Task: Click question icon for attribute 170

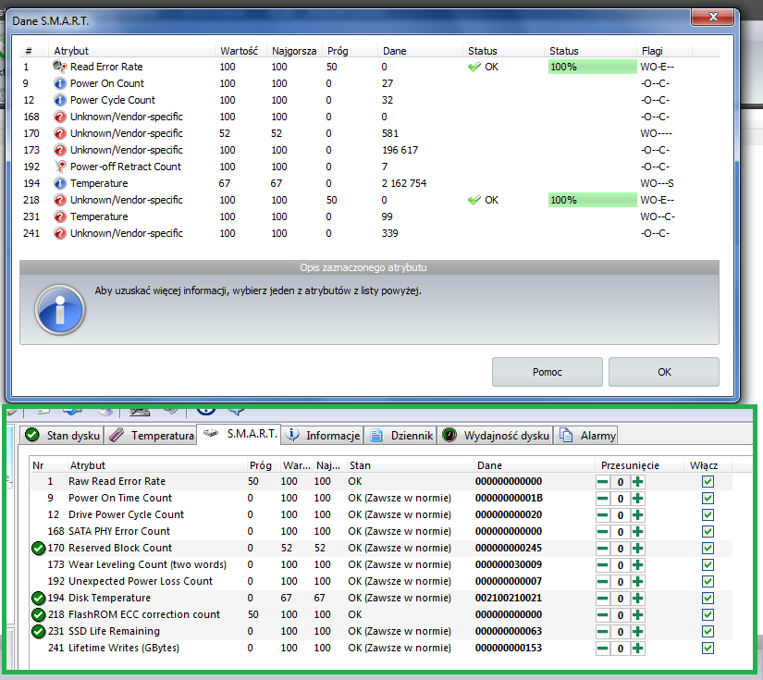Action: click(x=60, y=133)
